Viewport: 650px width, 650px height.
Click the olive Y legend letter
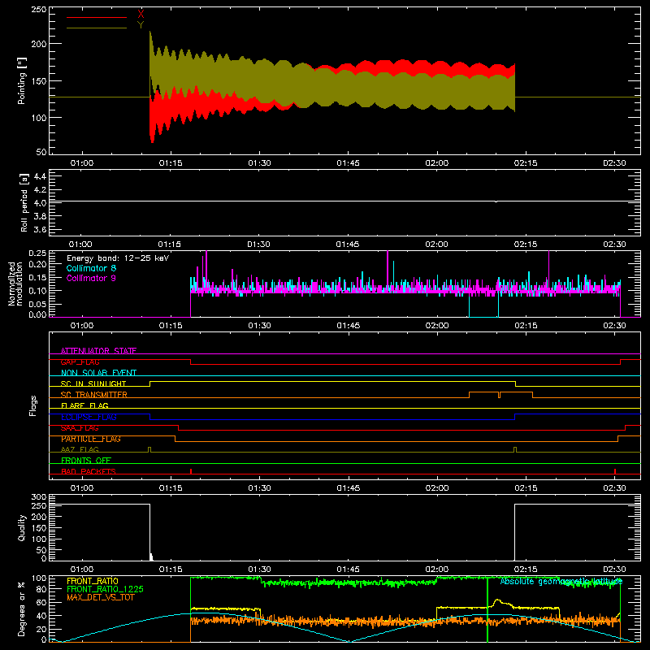click(141, 25)
